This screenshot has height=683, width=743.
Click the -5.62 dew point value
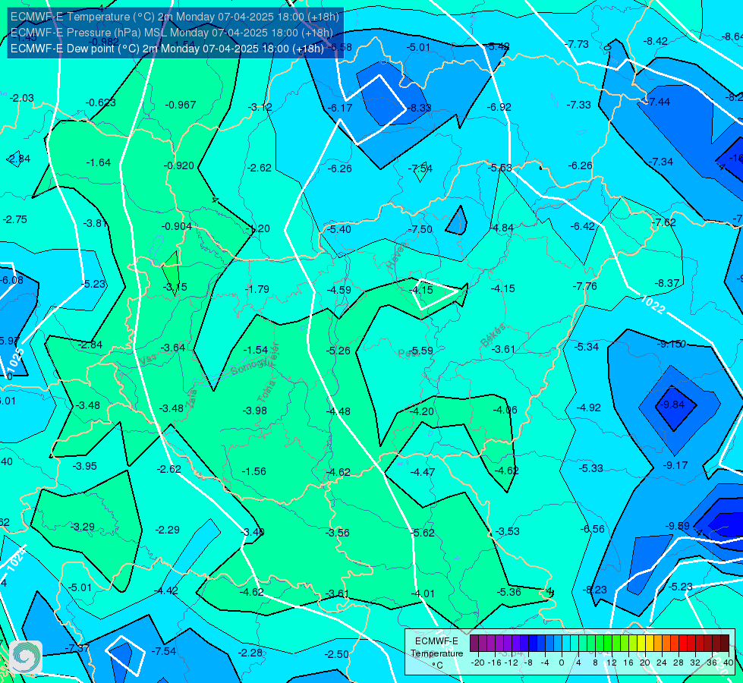coord(422,532)
